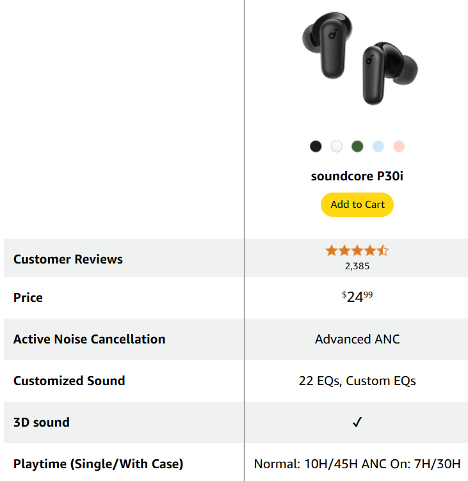Click the $24.99 price
Viewport: 468px width, 481px height.
[357, 297]
